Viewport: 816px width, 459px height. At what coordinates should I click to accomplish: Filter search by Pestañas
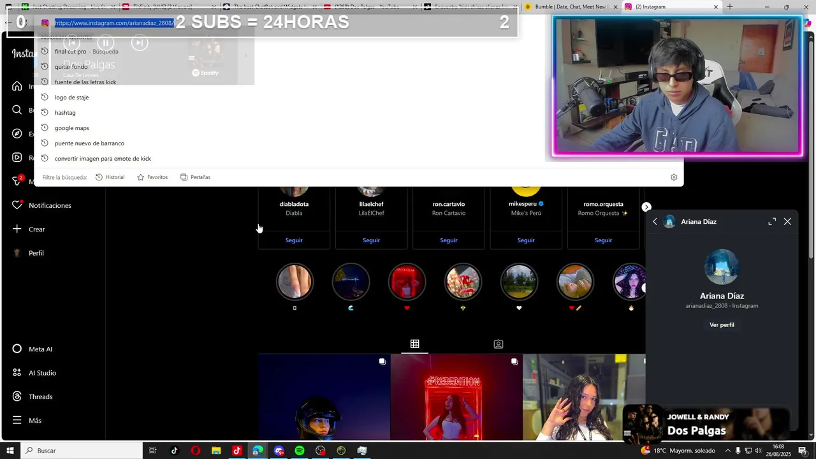click(x=195, y=177)
